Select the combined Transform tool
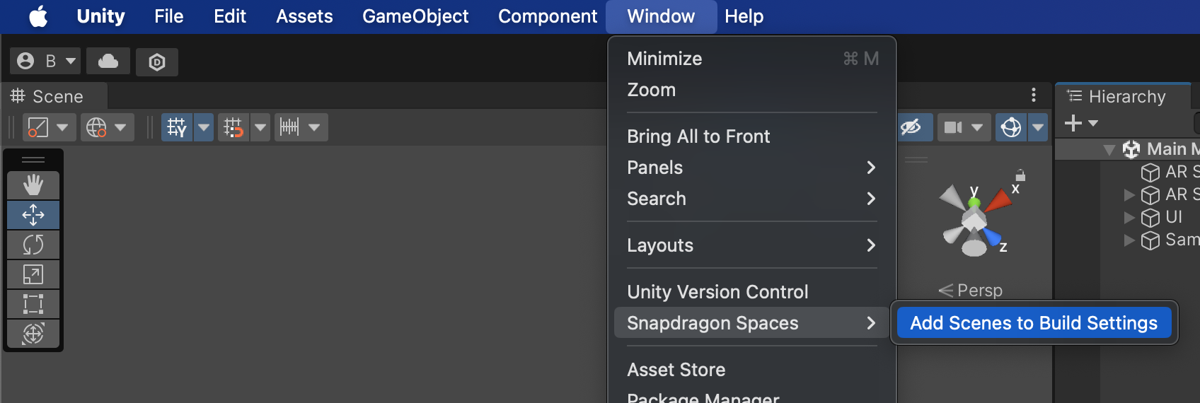Screen dimensions: 1200x403 point(33,334)
